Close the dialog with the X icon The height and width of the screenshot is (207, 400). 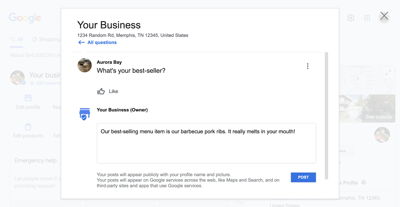click(x=384, y=16)
